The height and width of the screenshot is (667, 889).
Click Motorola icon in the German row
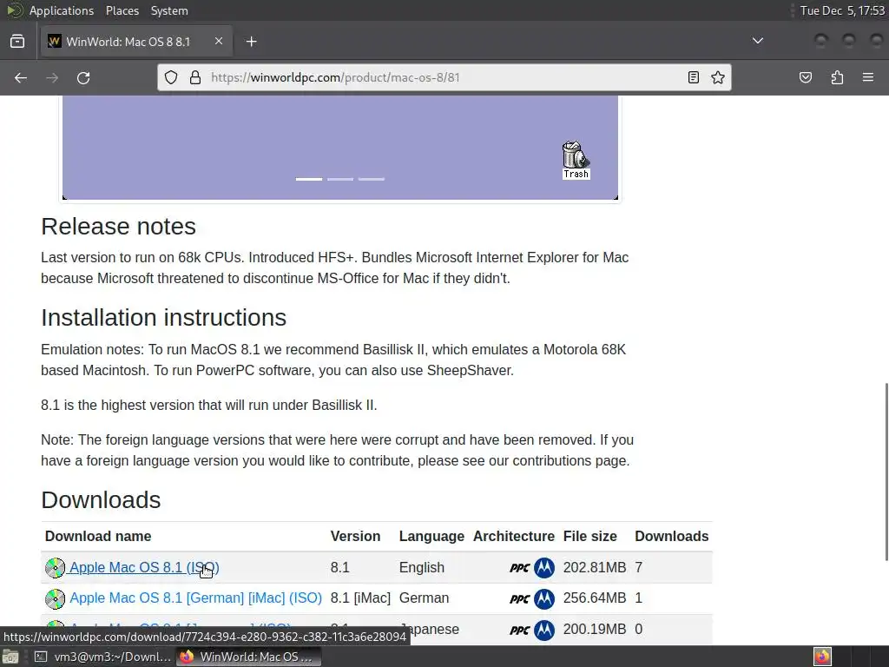544,599
